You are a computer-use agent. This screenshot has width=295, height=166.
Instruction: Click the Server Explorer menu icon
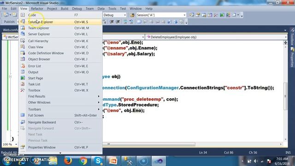click(x=23, y=34)
